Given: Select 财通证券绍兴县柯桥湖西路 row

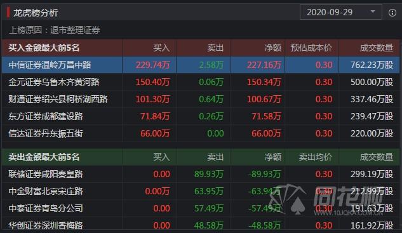Looking at the screenshot, I should (x=201, y=99).
